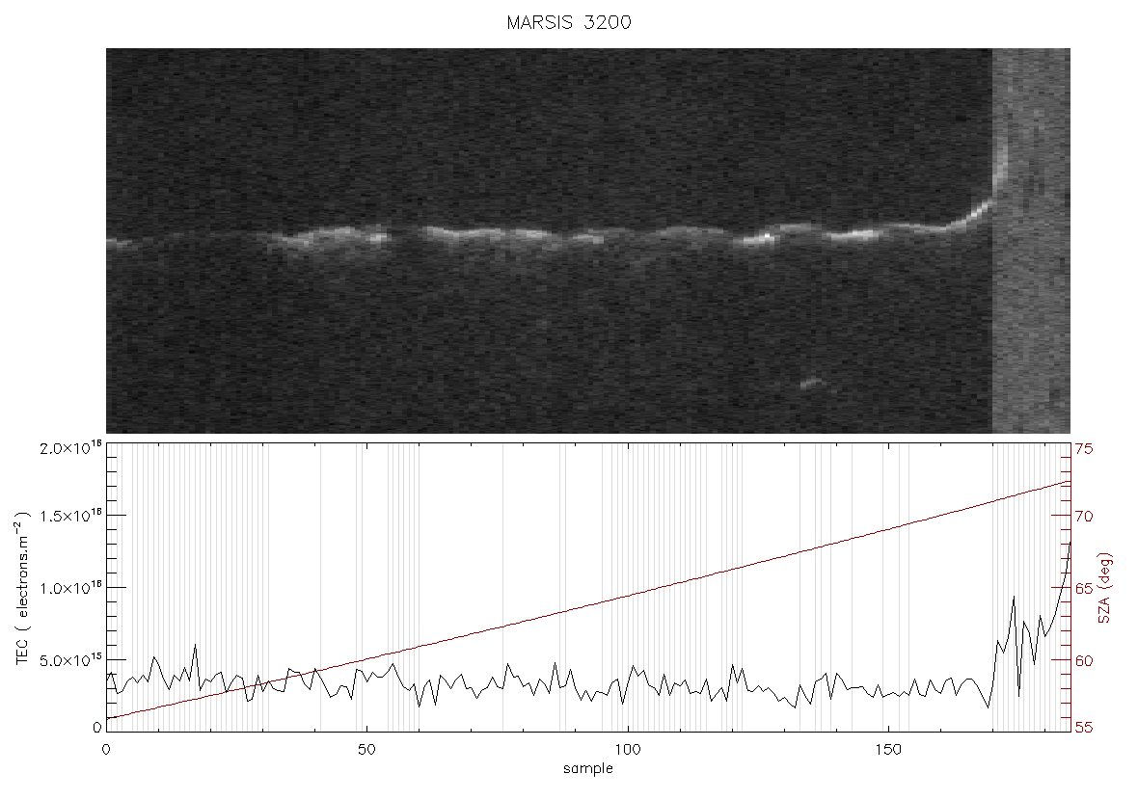The height and width of the screenshot is (800, 1138).
Task: Click the x-axis tick label 100
Action: 627,750
